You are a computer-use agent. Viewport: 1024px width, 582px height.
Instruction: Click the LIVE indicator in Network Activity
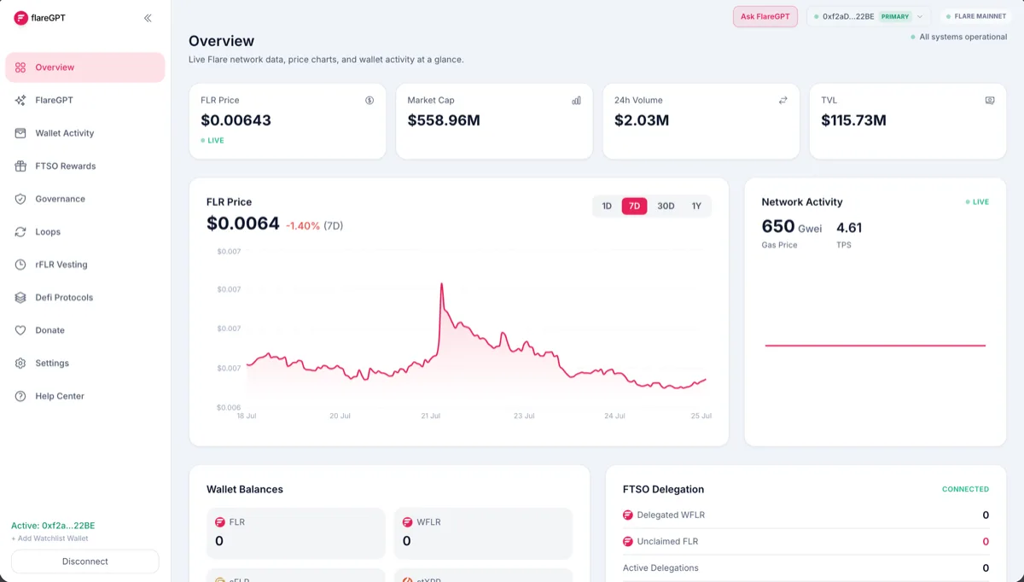(x=977, y=202)
